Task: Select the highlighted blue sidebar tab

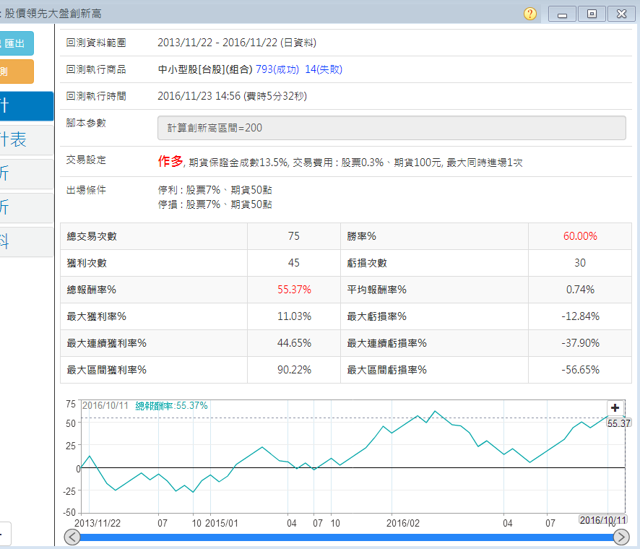Action: point(25,106)
